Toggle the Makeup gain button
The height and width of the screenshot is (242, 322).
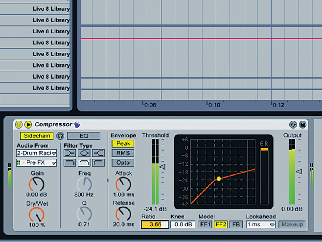292,225
